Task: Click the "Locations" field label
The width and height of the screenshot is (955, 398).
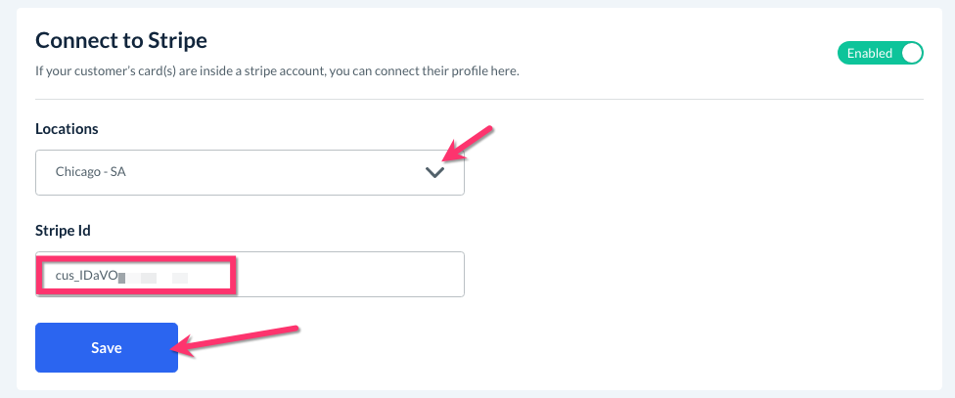Action: point(67,129)
